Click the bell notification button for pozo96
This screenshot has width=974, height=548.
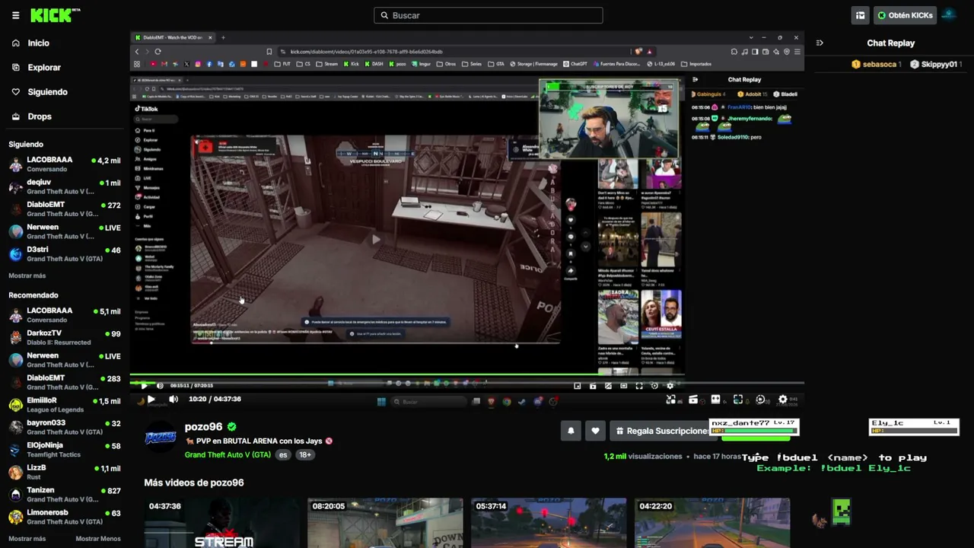[x=571, y=431]
